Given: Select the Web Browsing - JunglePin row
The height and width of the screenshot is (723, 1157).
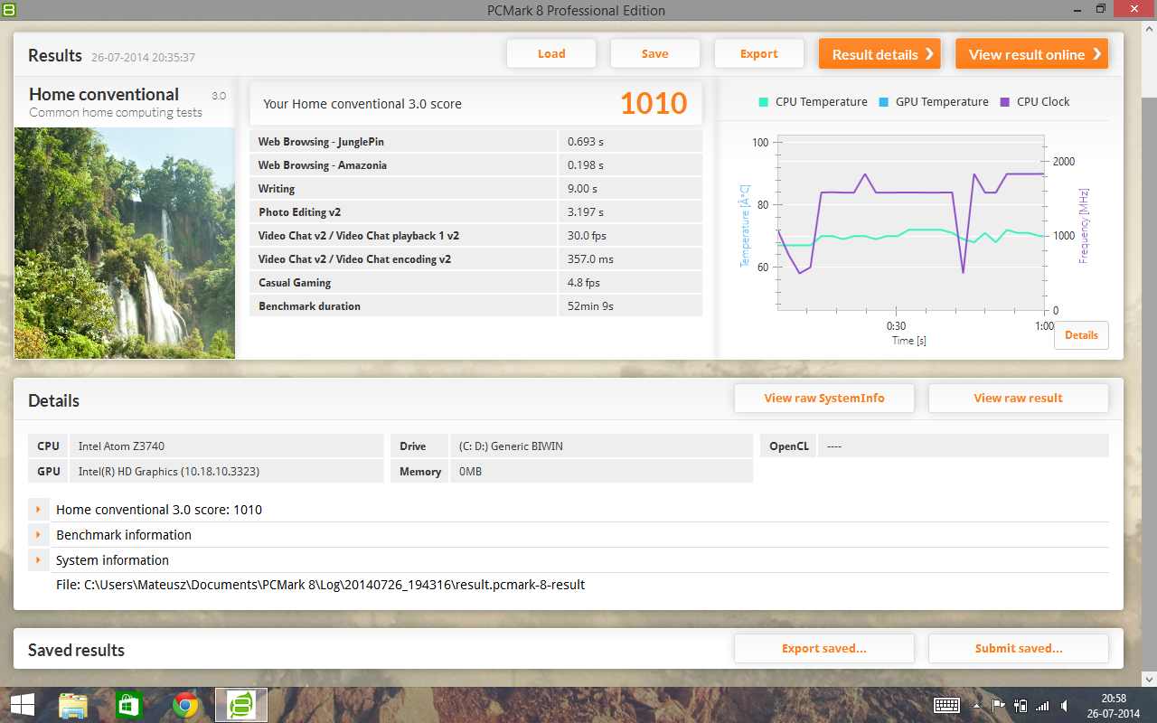Looking at the screenshot, I should click(x=475, y=142).
